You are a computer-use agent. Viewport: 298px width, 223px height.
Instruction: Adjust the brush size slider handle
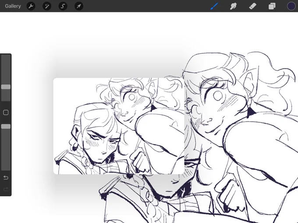6,87
